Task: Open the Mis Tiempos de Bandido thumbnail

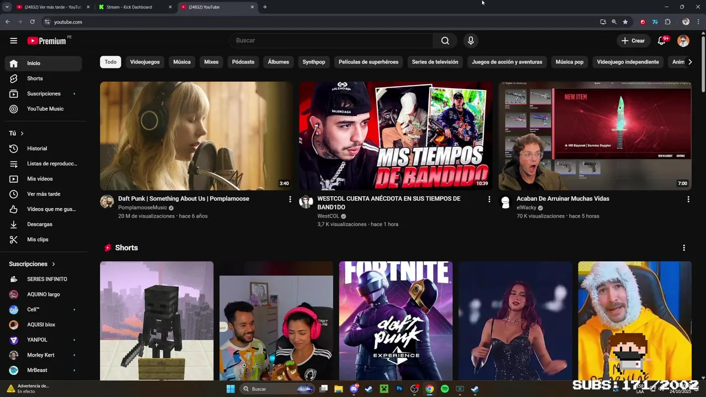Action: [x=395, y=136]
